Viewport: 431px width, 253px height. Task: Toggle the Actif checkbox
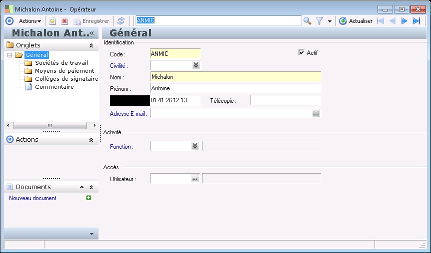[x=301, y=52]
